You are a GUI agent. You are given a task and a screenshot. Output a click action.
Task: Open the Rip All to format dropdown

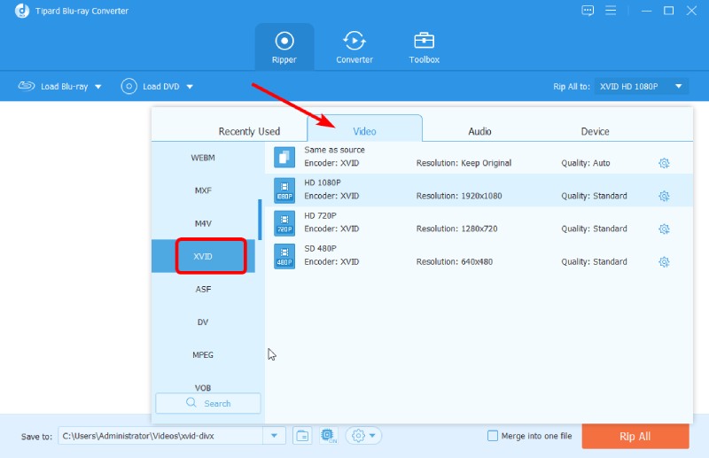[x=641, y=86]
